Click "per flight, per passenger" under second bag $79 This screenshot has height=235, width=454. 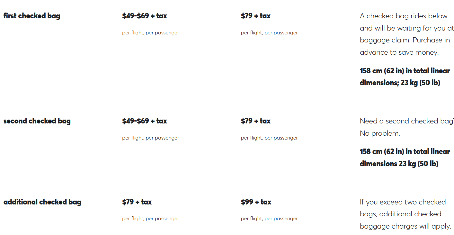tap(269, 138)
